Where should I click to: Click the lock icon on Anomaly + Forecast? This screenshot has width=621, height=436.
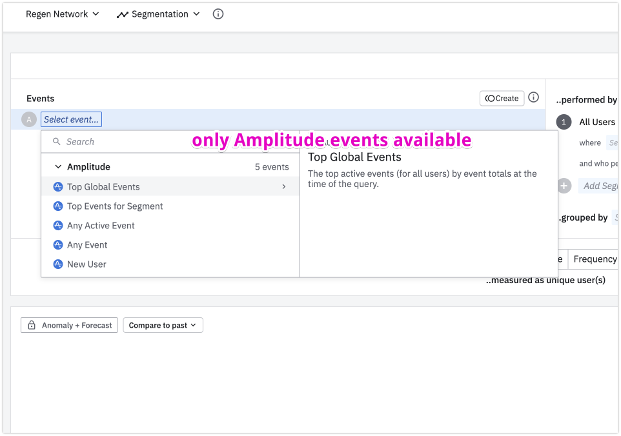[32, 325]
